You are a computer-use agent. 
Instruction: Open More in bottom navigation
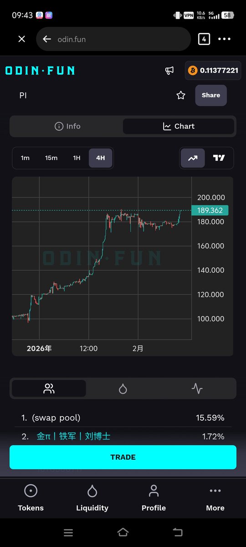[215, 498]
